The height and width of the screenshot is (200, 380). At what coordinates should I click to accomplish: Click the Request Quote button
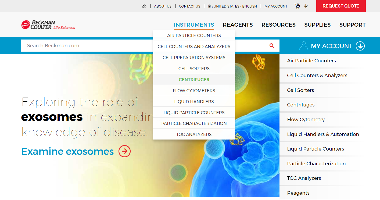point(341,6)
